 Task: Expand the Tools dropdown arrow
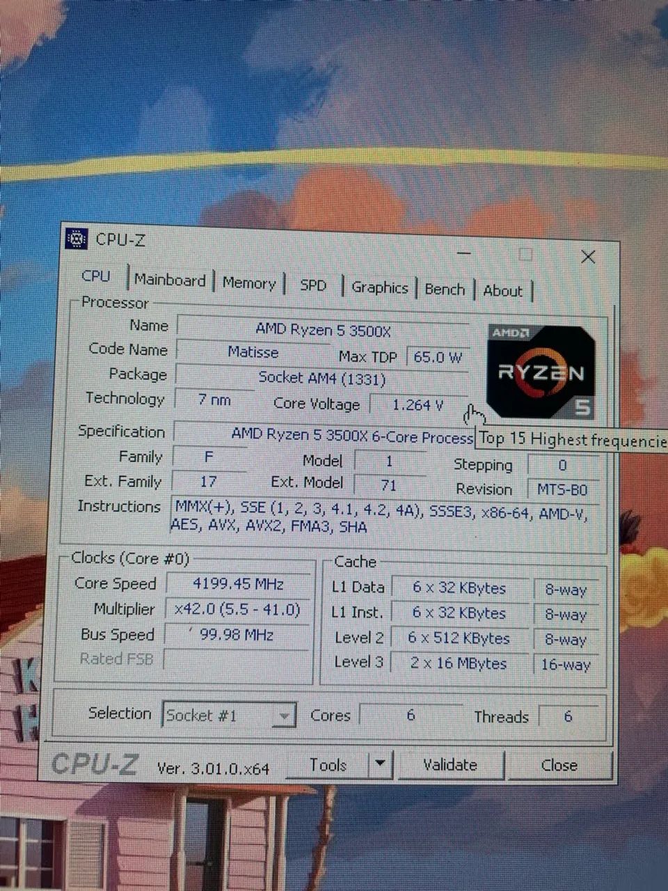click(x=379, y=764)
